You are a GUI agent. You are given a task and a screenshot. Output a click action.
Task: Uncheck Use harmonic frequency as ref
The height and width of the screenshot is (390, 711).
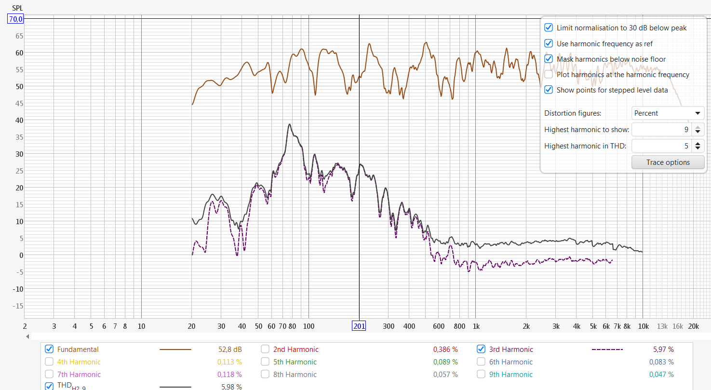549,43
